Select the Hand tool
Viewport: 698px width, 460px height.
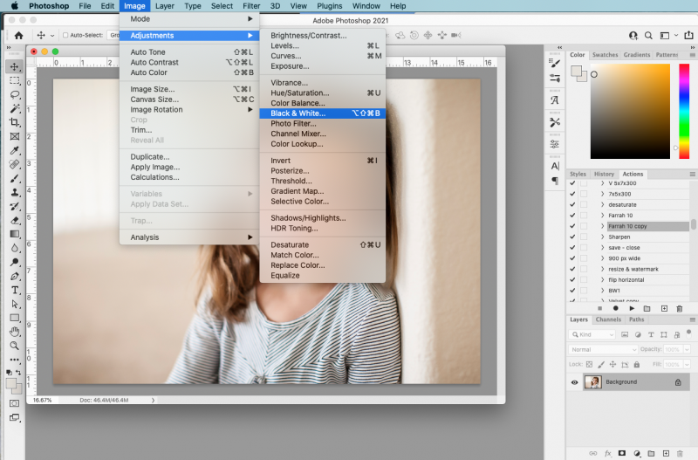tap(15, 332)
